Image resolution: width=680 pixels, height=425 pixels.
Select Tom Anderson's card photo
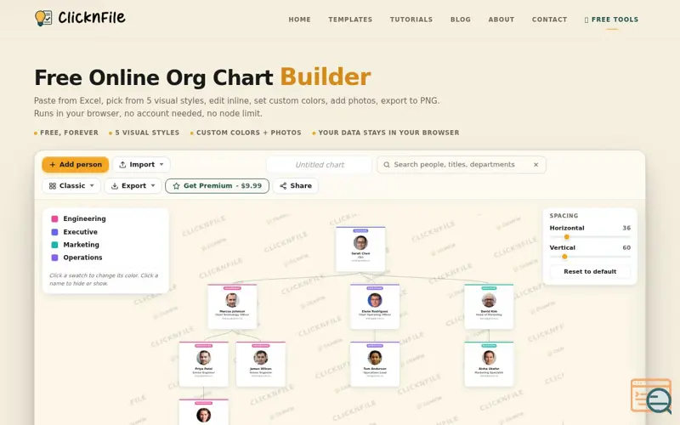tap(375, 358)
